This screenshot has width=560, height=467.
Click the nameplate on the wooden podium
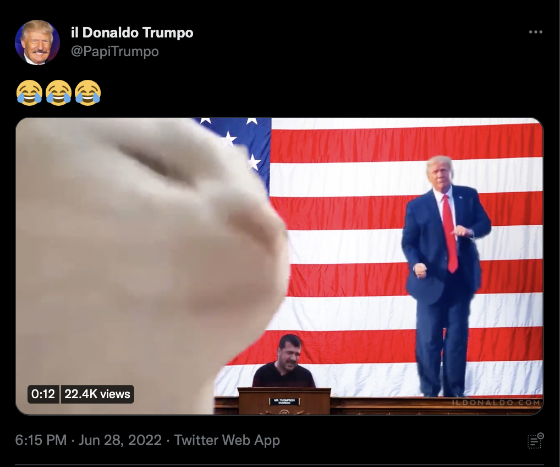284,401
